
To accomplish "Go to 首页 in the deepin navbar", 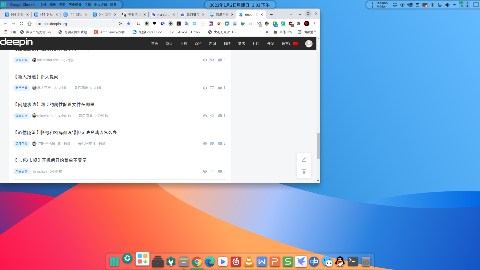I will [x=155, y=44].
